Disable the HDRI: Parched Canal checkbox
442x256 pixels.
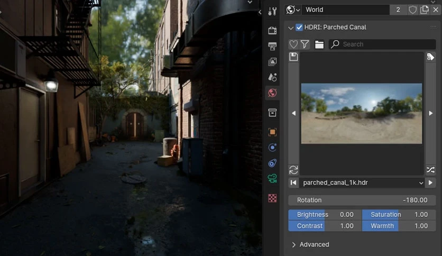coord(299,28)
